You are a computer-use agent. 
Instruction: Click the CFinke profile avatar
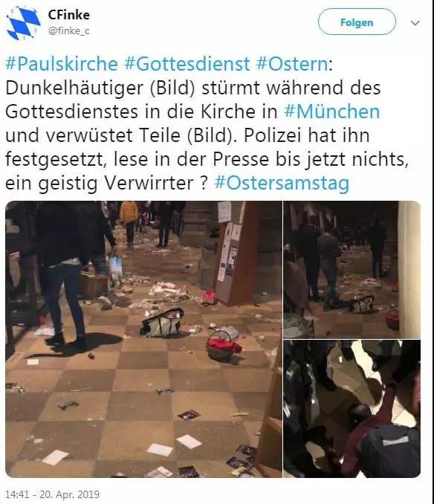tap(24, 23)
